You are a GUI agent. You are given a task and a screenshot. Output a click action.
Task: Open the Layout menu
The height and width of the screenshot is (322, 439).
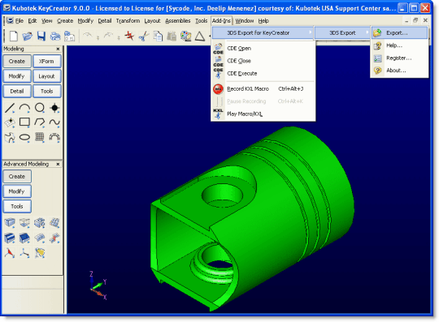[152, 21]
